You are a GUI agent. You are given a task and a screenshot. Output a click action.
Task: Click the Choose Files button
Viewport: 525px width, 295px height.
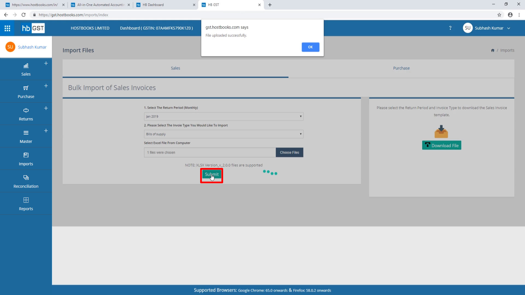289,152
